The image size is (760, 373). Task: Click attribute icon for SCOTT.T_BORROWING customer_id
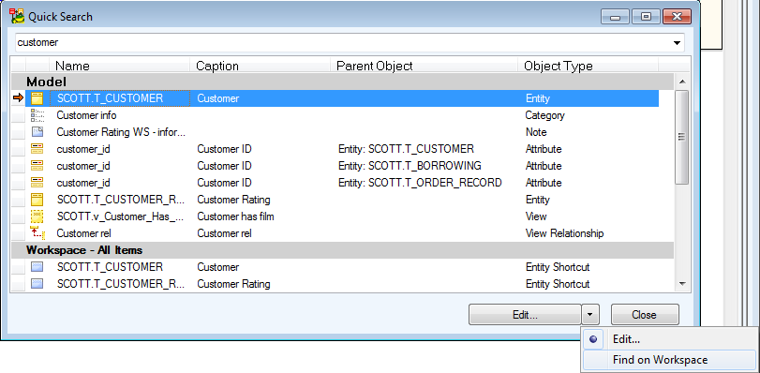(x=37, y=166)
